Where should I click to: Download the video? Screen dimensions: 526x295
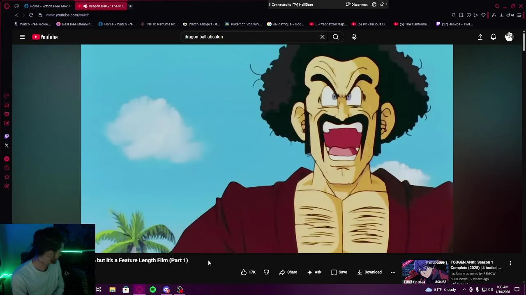(x=369, y=272)
